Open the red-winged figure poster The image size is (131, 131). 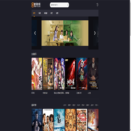[x=82, y=74]
